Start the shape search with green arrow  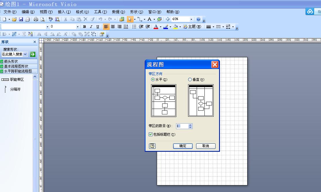pyautogui.click(x=32, y=54)
